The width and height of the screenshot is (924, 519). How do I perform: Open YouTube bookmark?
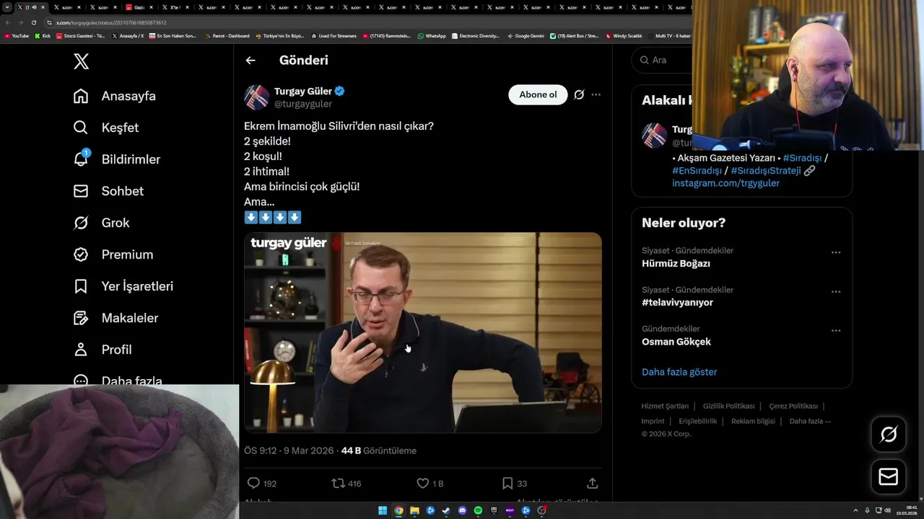pos(17,35)
